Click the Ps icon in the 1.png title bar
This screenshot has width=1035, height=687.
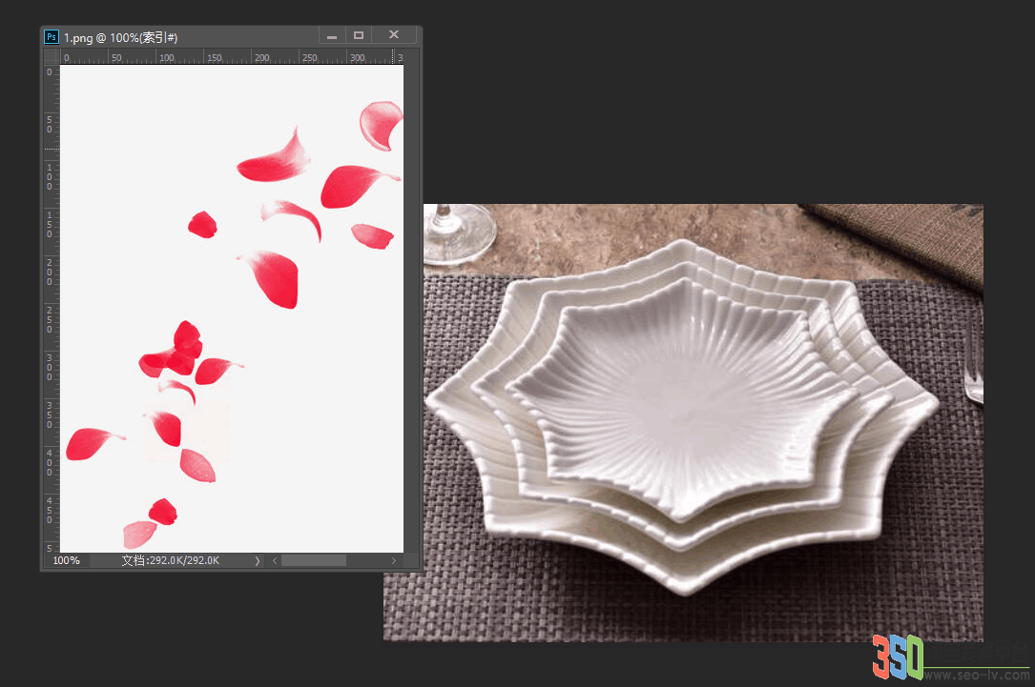52,37
